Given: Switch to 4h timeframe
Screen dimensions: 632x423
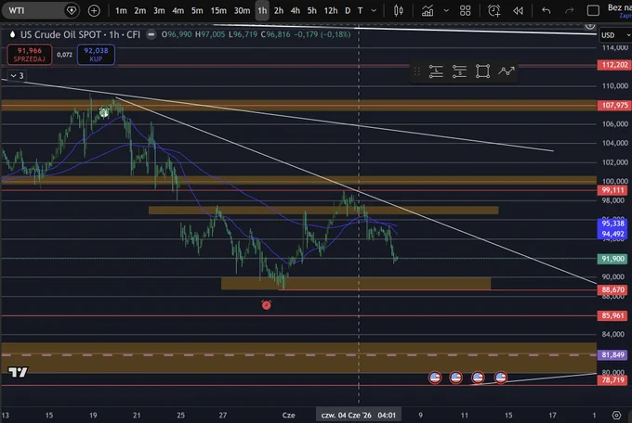Looking at the screenshot, I should tap(295, 11).
